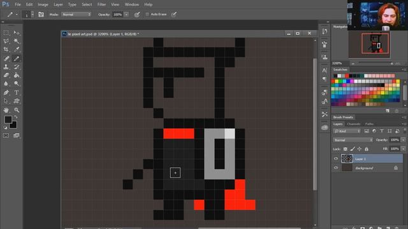Viewport: 408px width, 229px height.
Task: Open the Character panel icon
Action: pos(324,71)
